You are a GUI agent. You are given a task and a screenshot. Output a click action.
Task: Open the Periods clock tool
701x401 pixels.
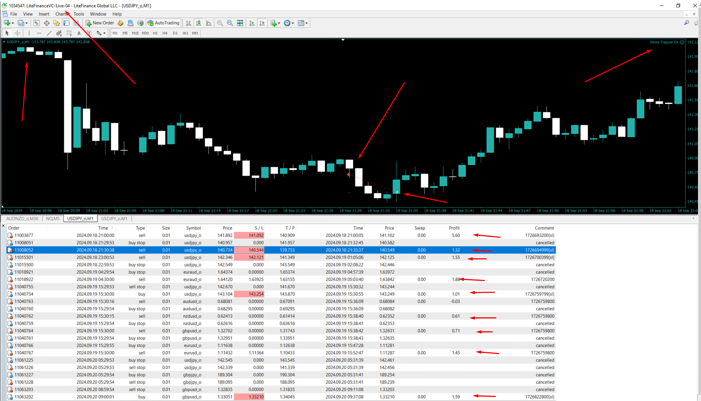point(287,23)
